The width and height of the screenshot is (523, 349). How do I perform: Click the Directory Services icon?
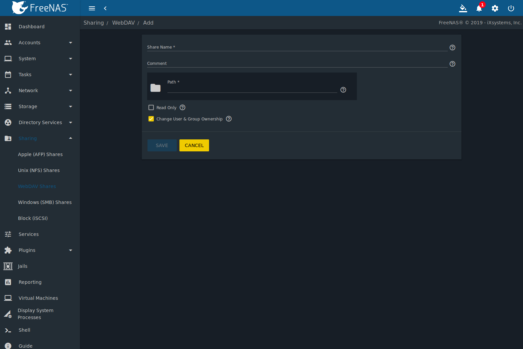click(8, 122)
